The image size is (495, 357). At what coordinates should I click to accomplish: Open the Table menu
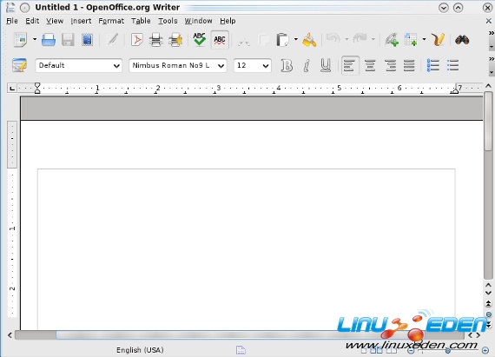click(141, 21)
